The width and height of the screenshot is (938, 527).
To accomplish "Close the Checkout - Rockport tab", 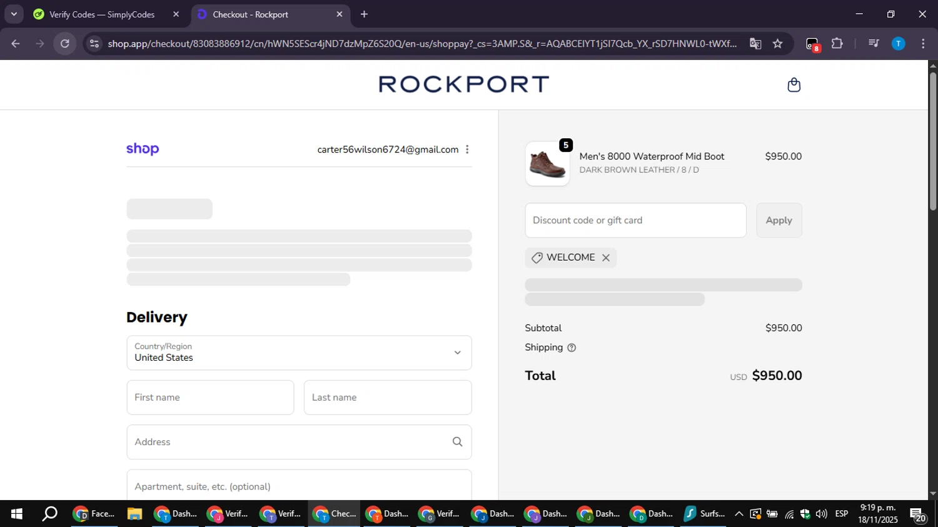I will (340, 14).
